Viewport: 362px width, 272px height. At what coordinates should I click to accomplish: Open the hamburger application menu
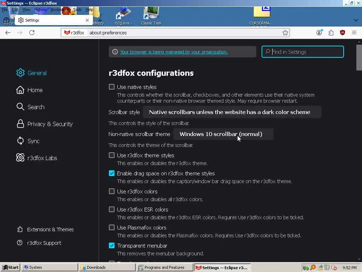354,33
